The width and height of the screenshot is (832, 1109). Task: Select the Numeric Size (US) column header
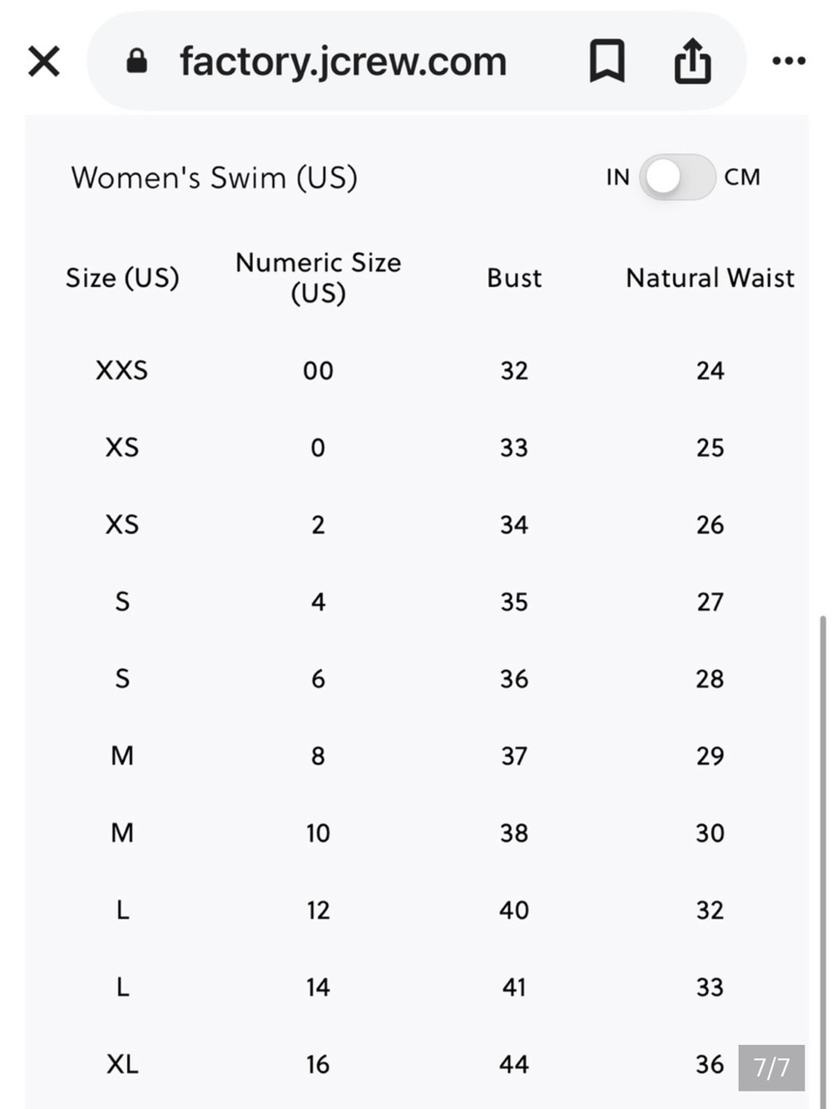point(318,277)
